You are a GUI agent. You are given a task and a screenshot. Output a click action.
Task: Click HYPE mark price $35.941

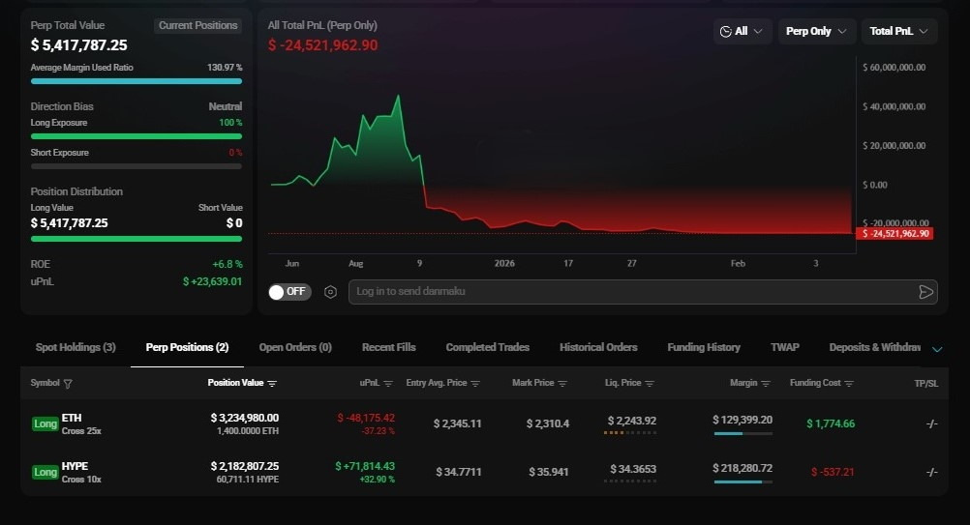[549, 472]
